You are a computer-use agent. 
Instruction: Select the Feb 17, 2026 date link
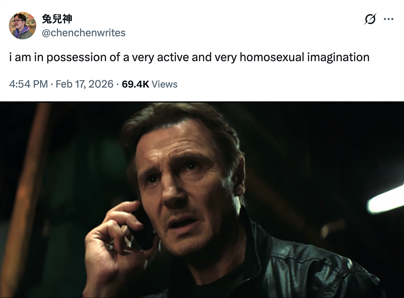tap(85, 84)
